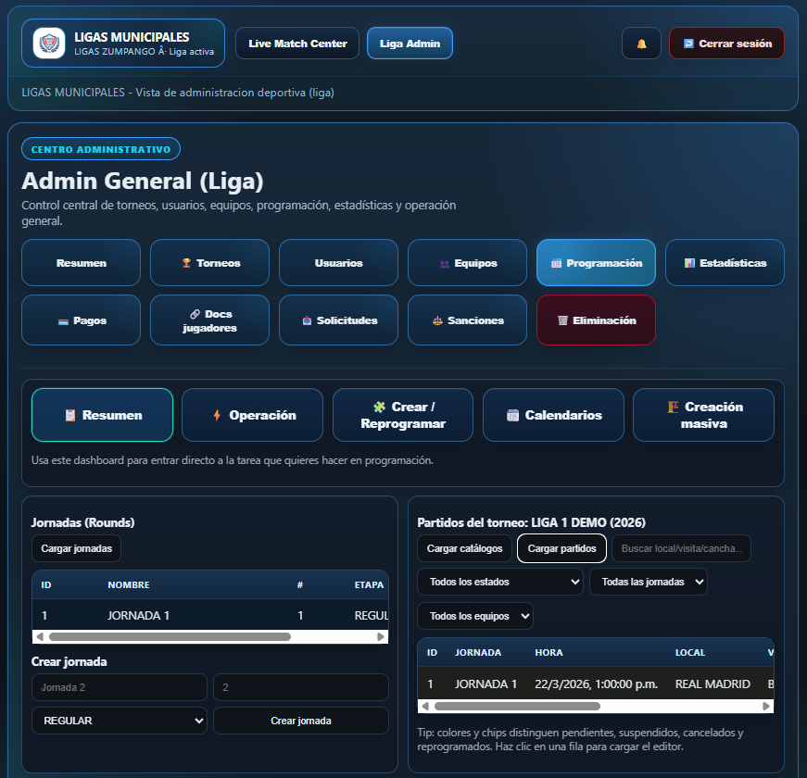807x778 pixels.
Task: Open Sanciones with the scales icon
Action: 468,320
